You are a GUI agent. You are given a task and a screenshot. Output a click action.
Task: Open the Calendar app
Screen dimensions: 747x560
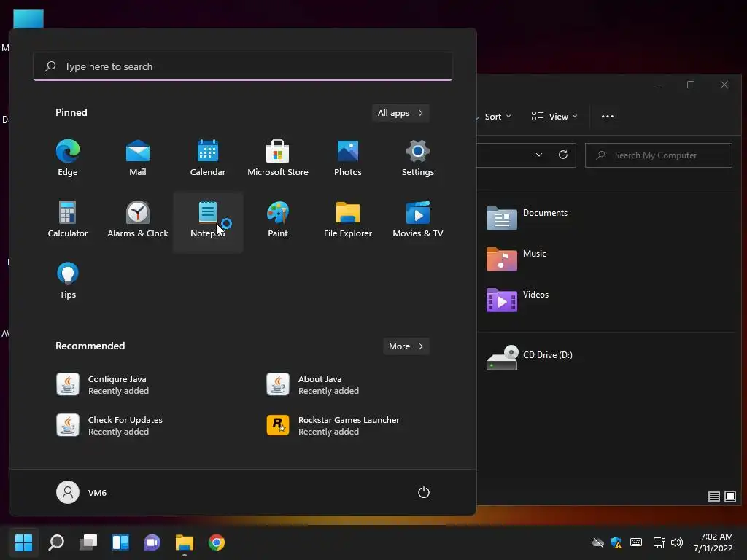208,158
